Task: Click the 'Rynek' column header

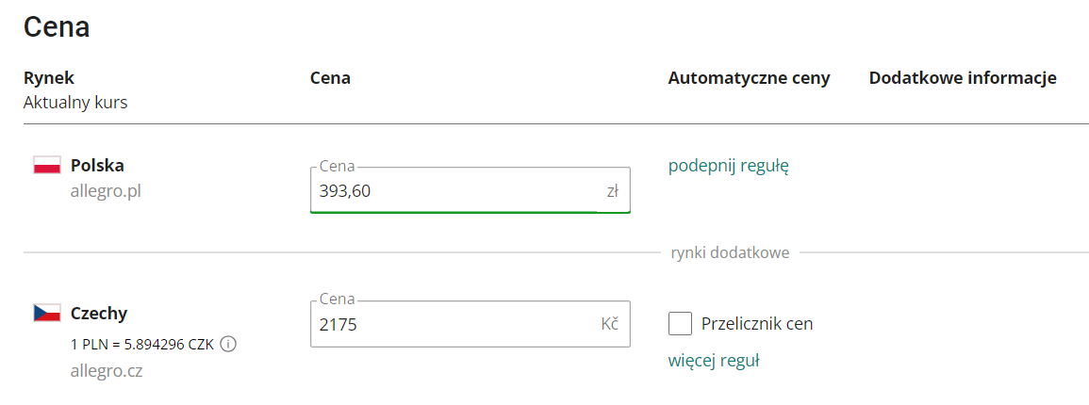Action: 49,78
